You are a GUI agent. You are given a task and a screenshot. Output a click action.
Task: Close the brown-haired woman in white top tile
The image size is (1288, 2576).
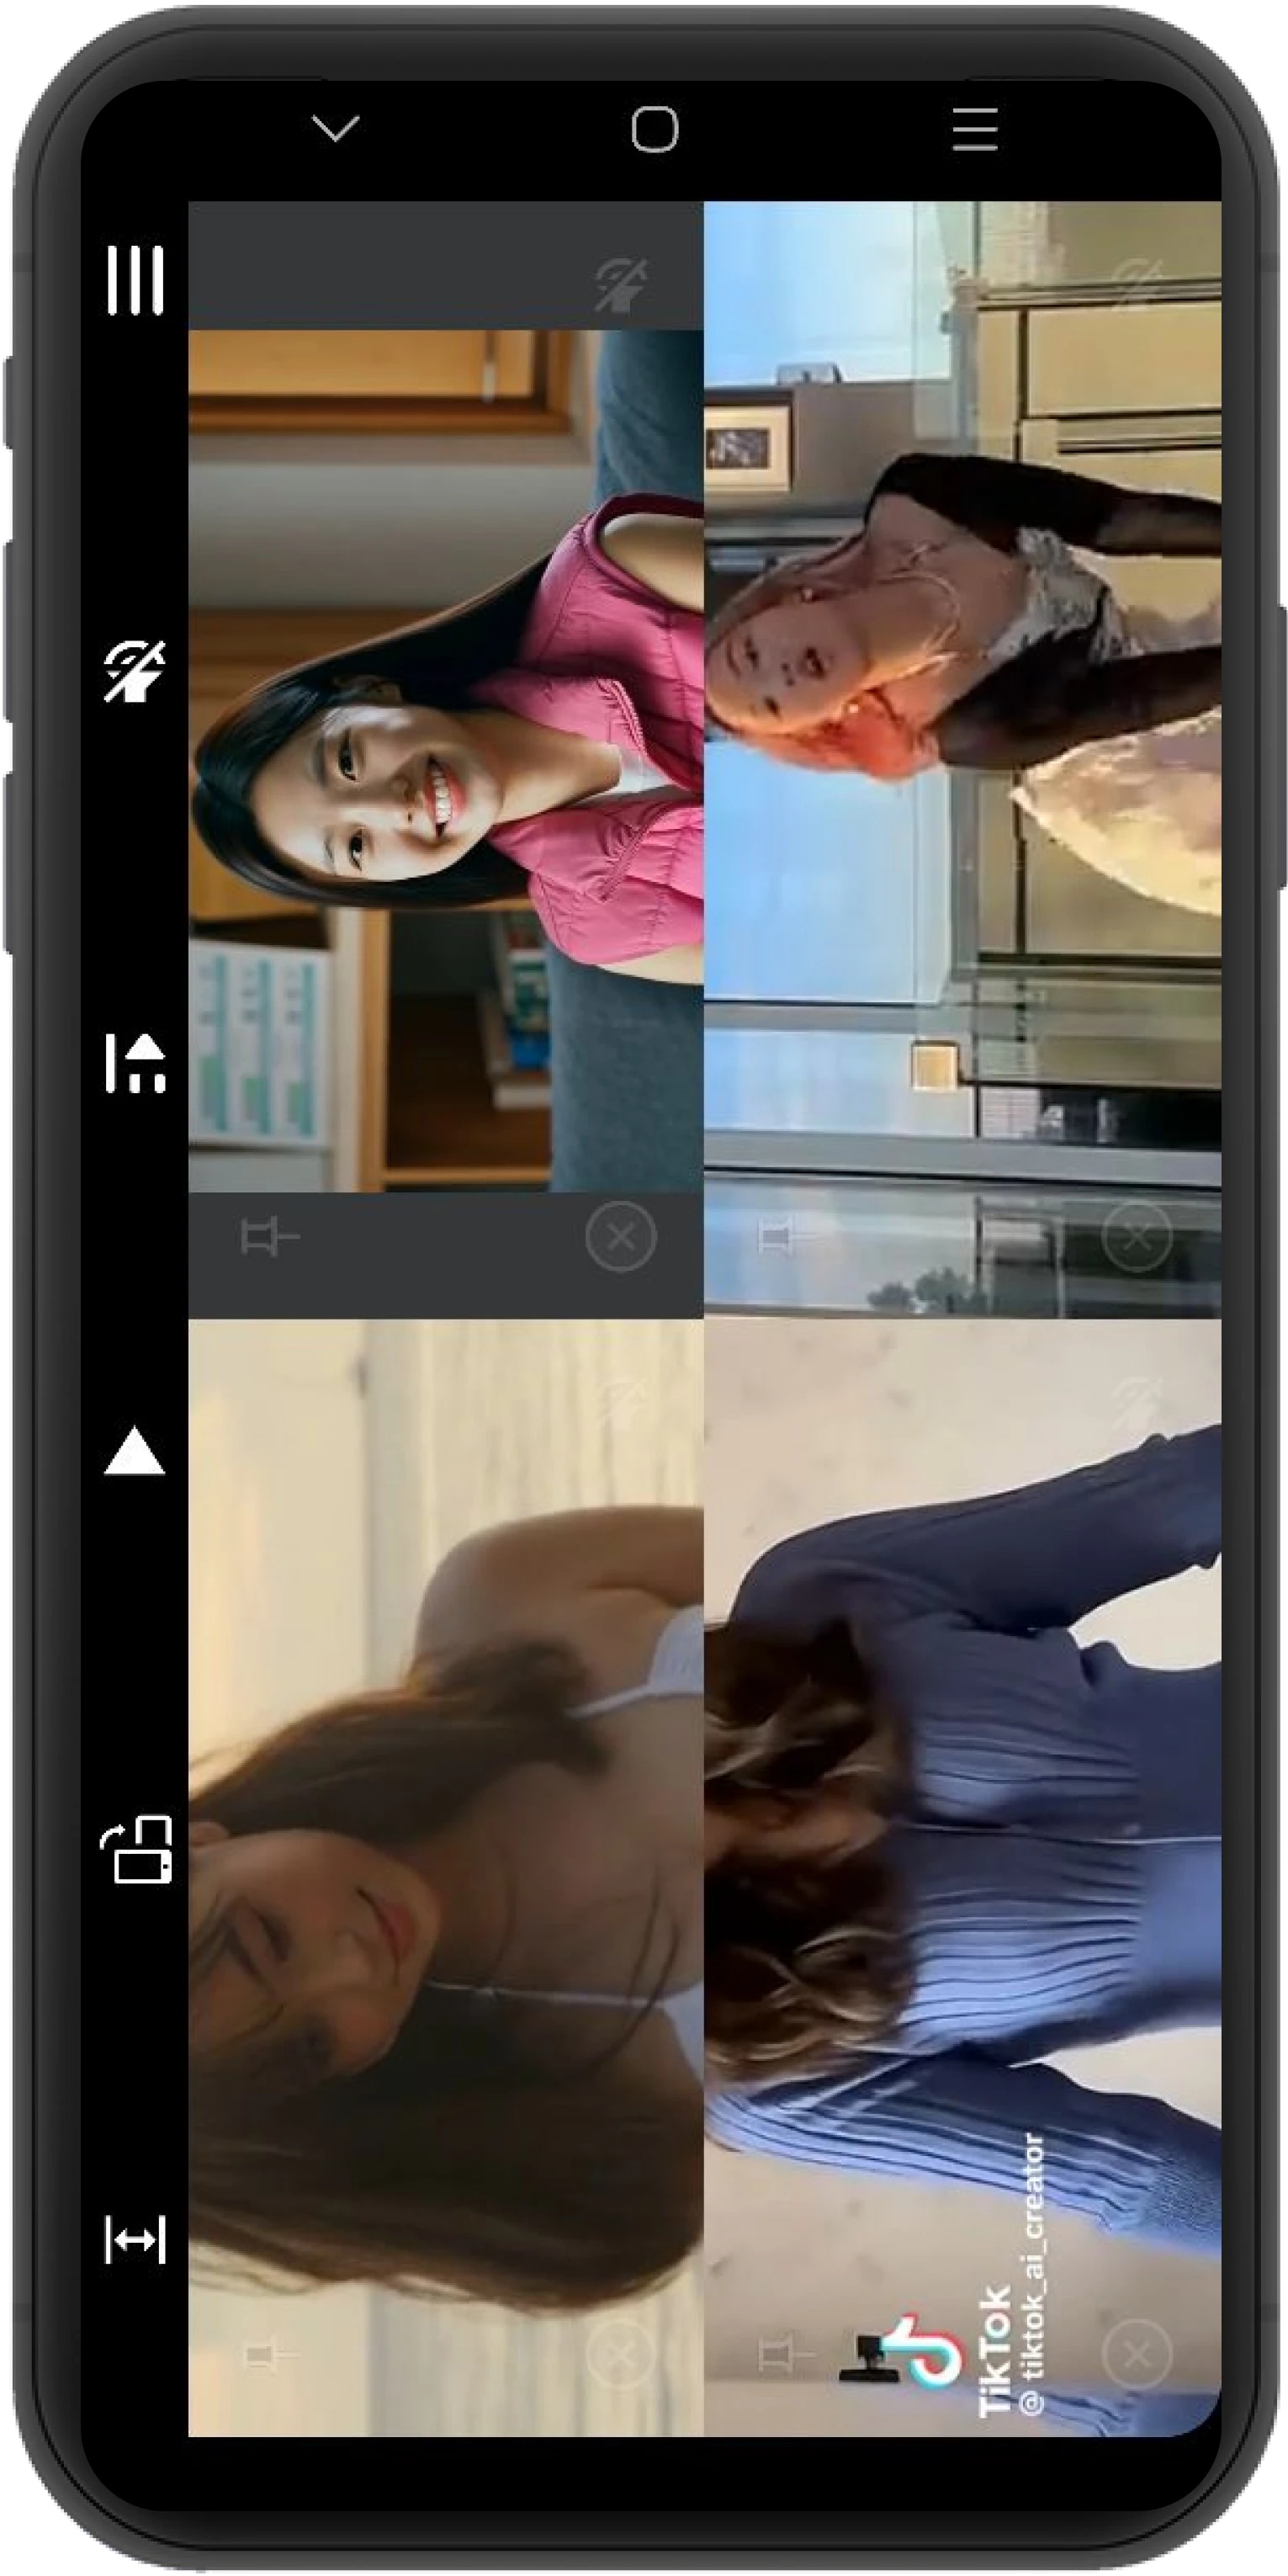click(x=620, y=2355)
